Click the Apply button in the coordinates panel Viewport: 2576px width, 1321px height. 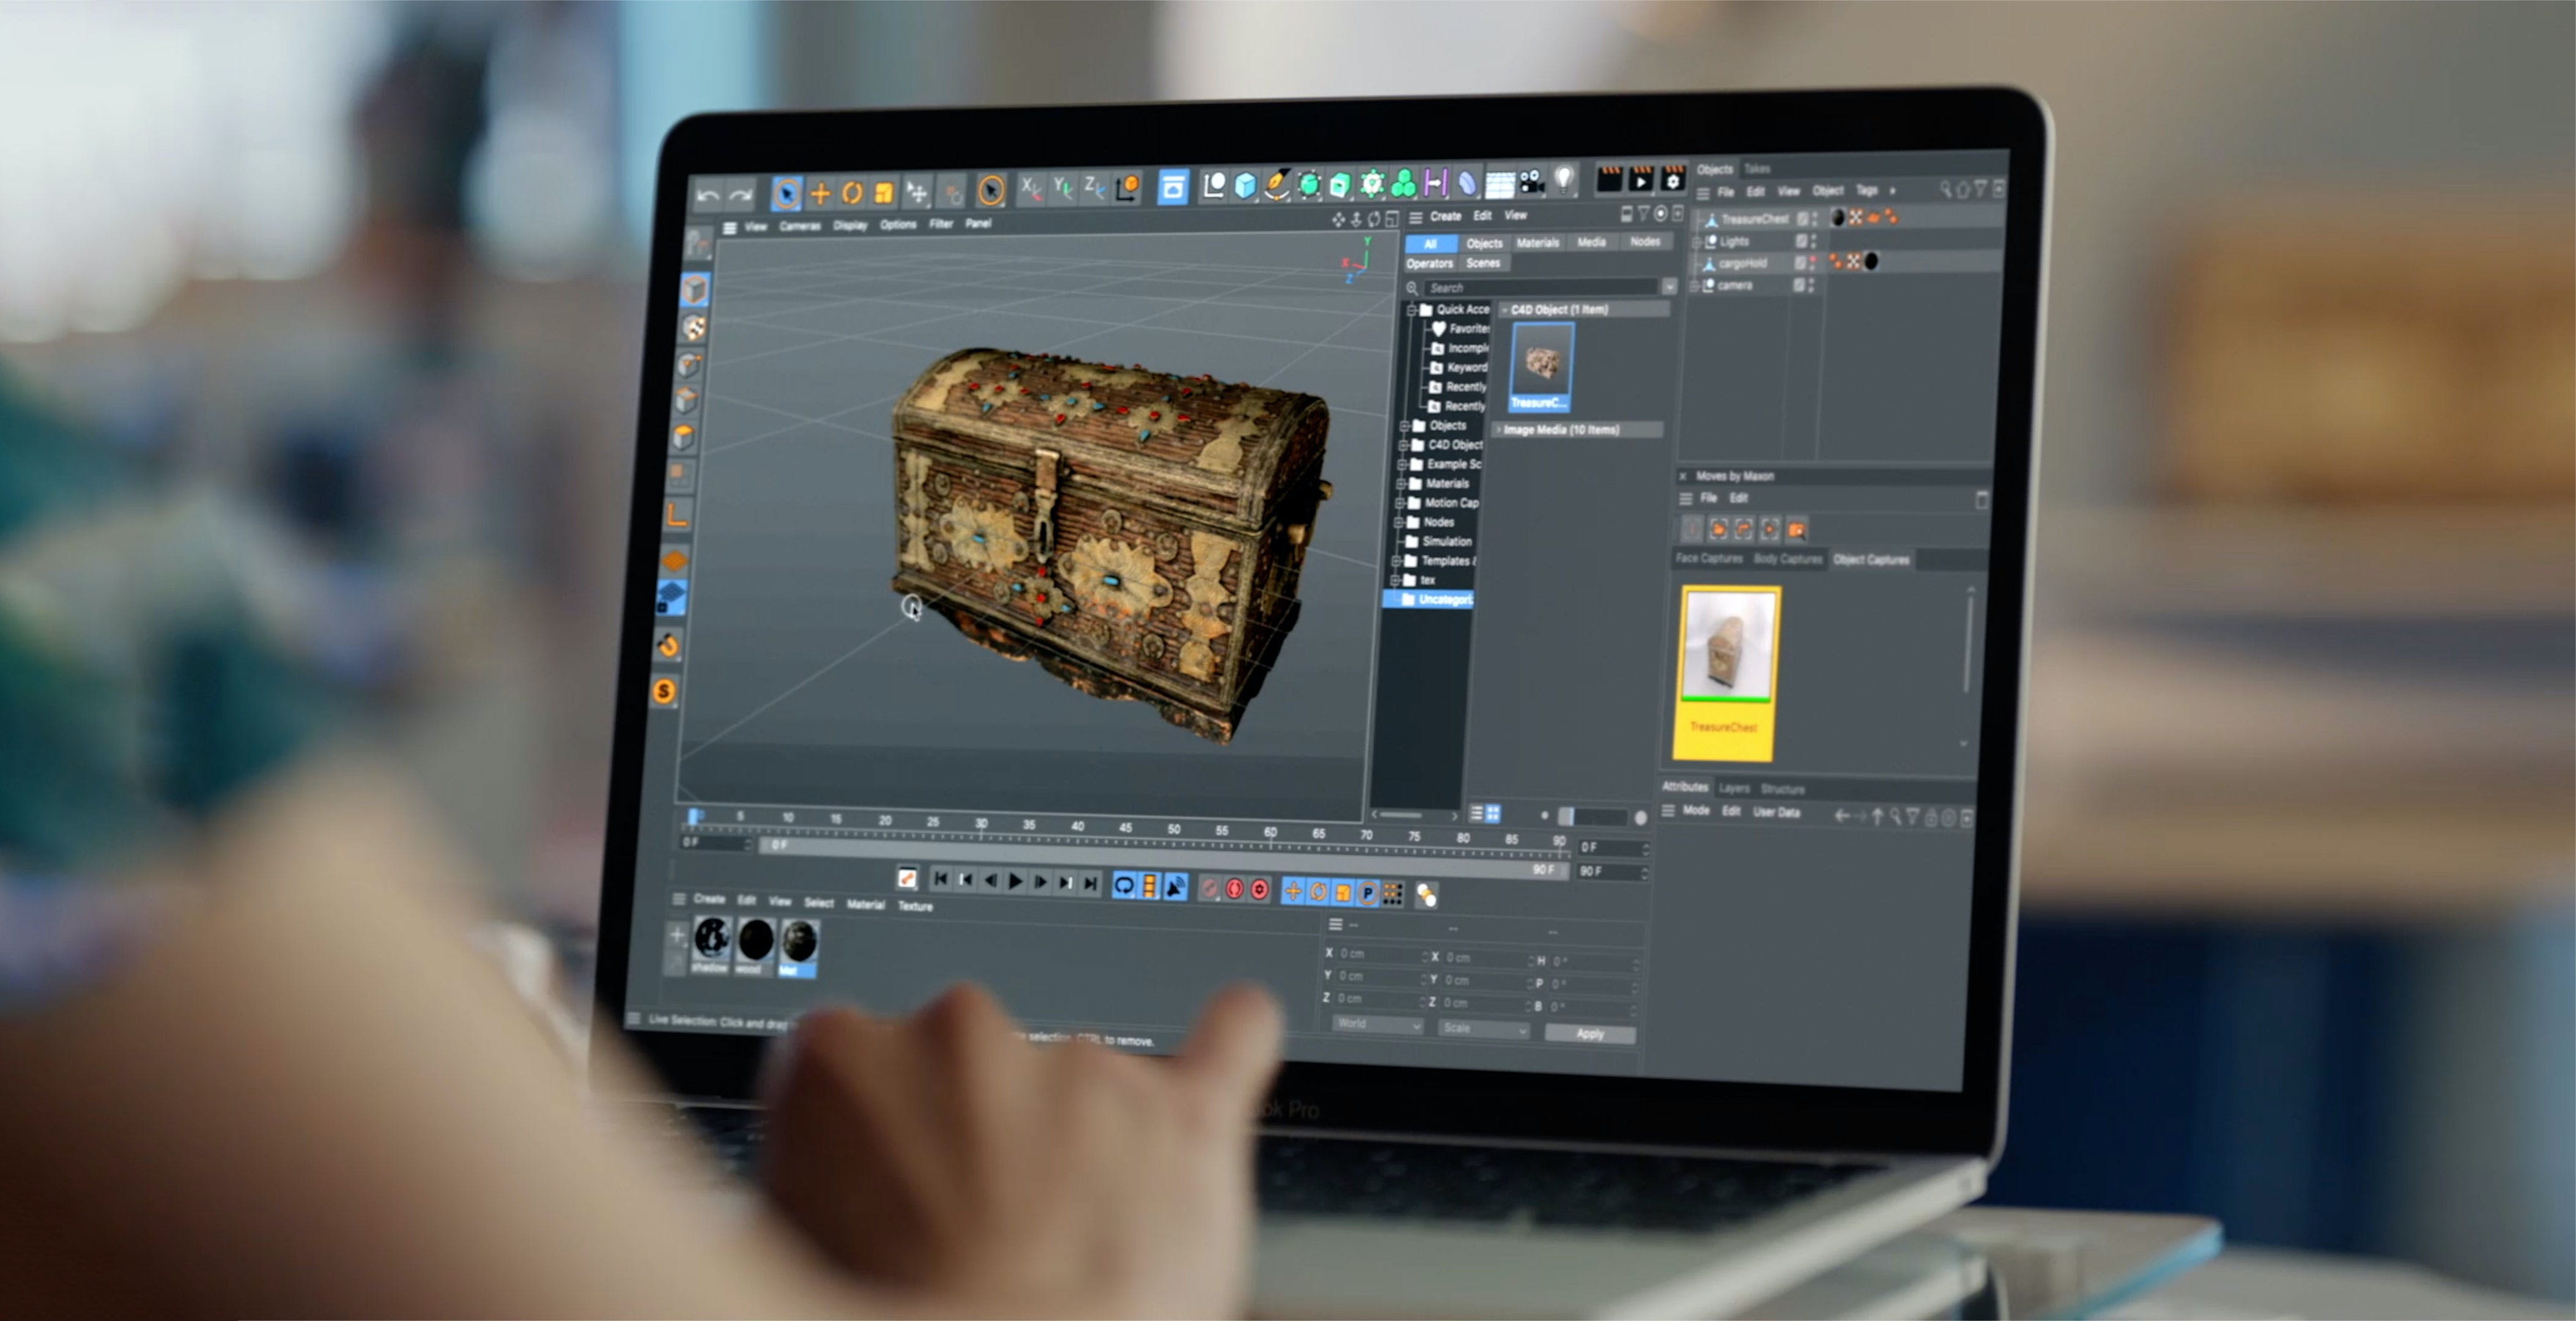(1592, 1034)
